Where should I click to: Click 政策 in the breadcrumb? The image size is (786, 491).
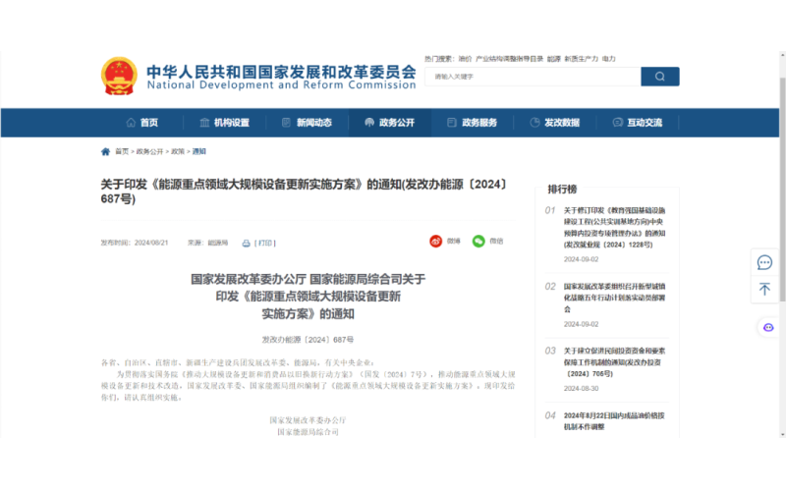(x=178, y=152)
